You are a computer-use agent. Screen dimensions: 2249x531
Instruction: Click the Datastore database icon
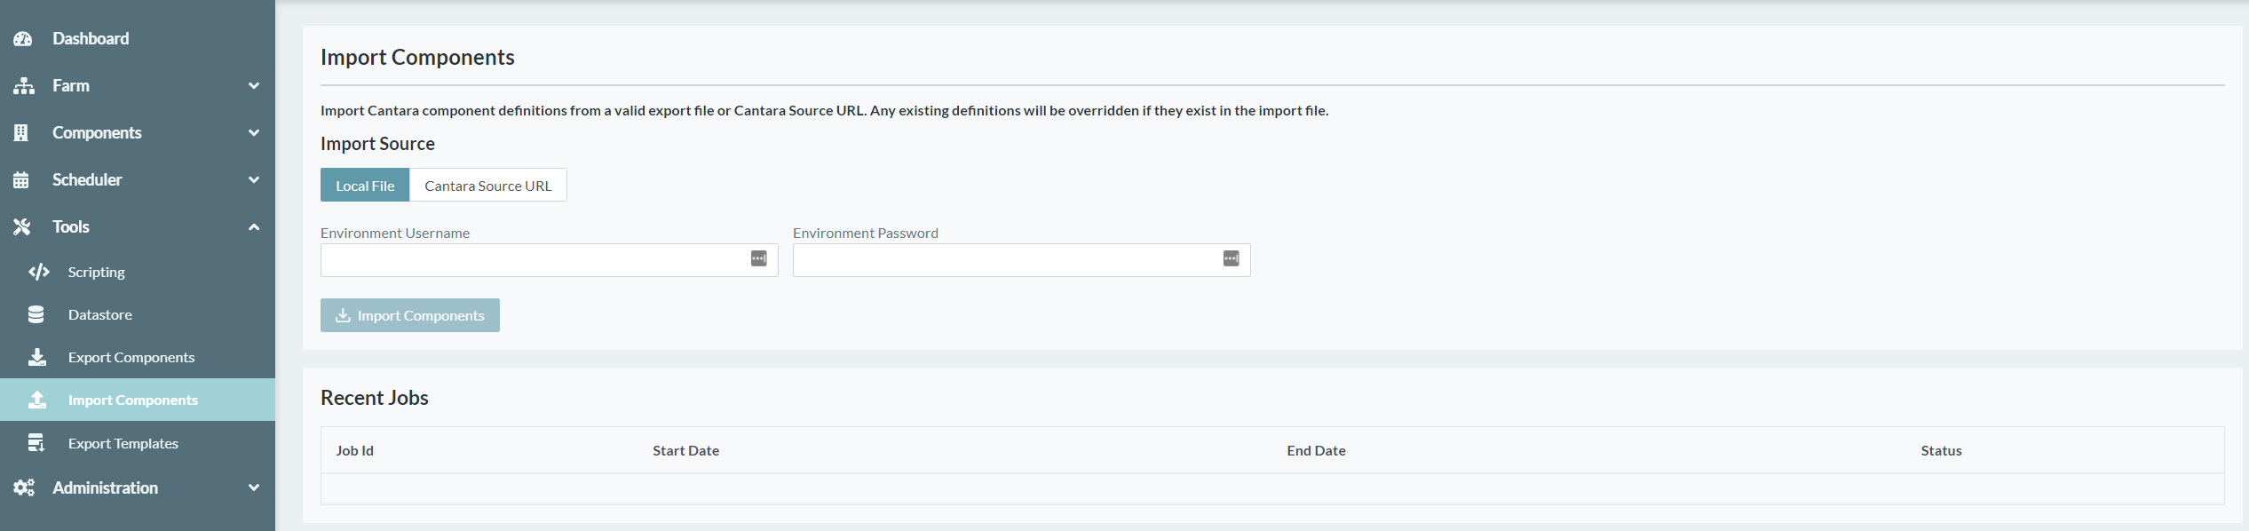[36, 314]
